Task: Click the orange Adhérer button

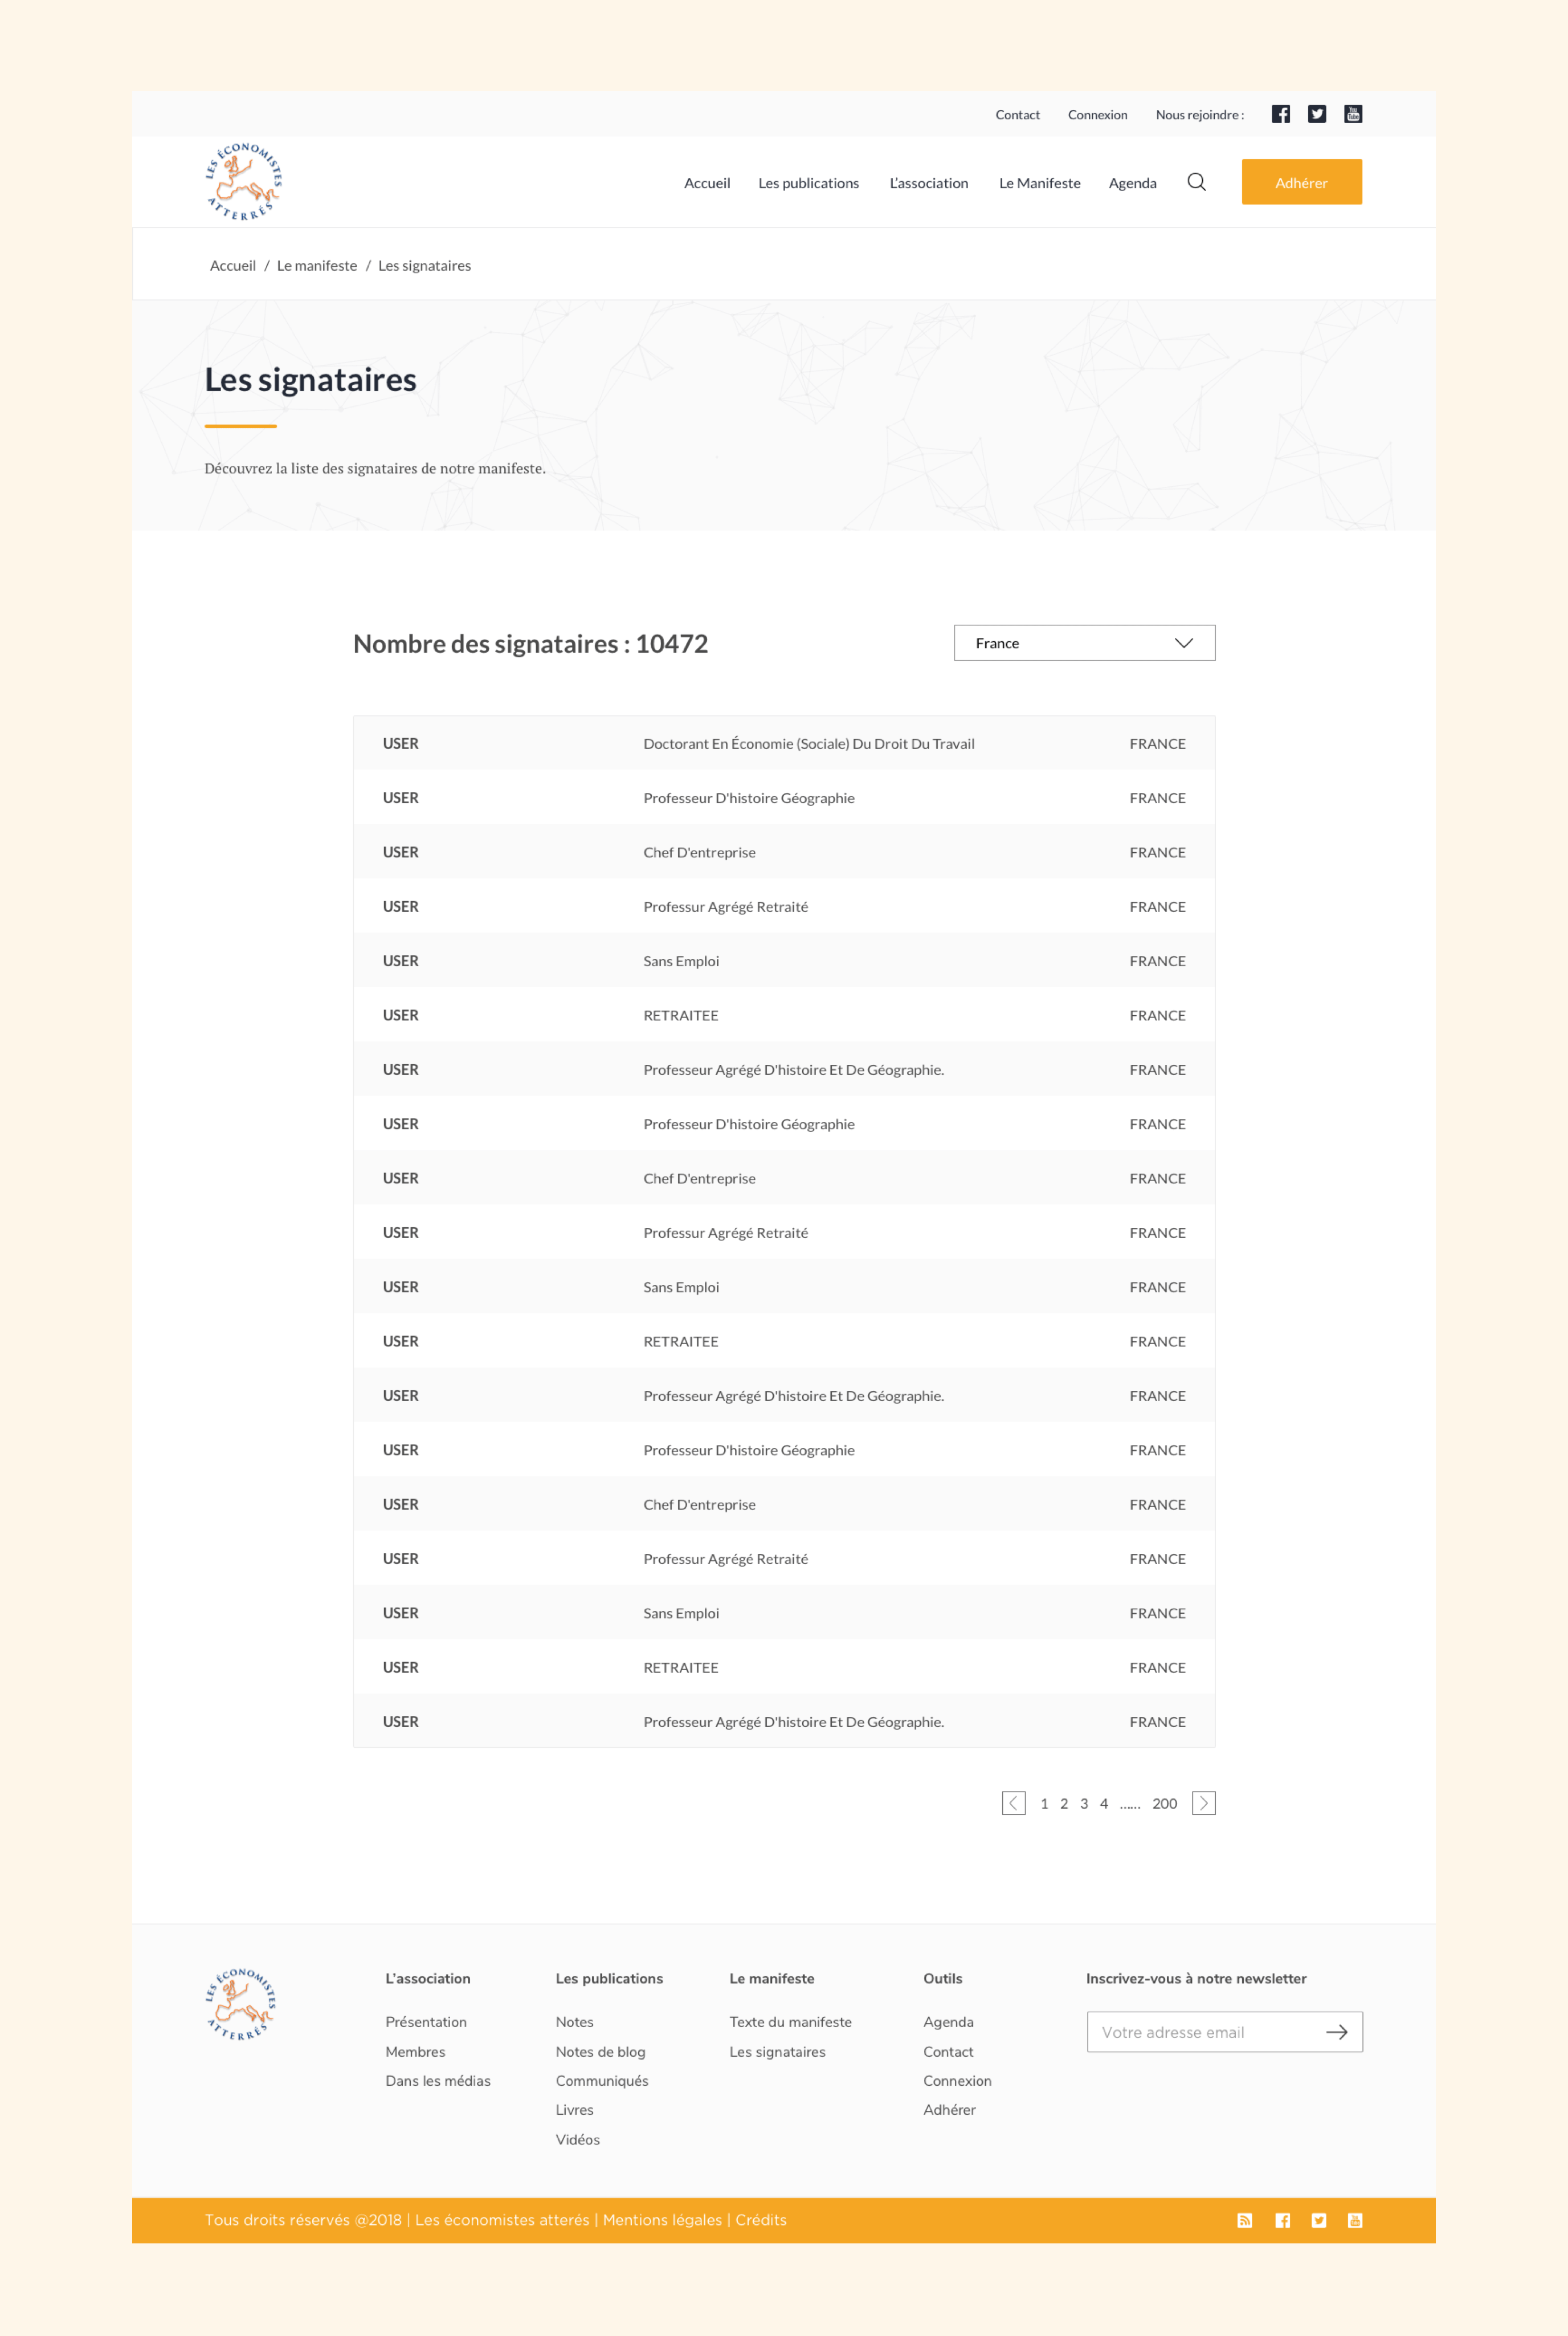Action: pos(1301,182)
